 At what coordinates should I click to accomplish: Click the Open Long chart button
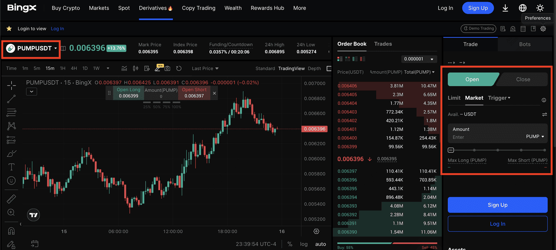(x=129, y=93)
